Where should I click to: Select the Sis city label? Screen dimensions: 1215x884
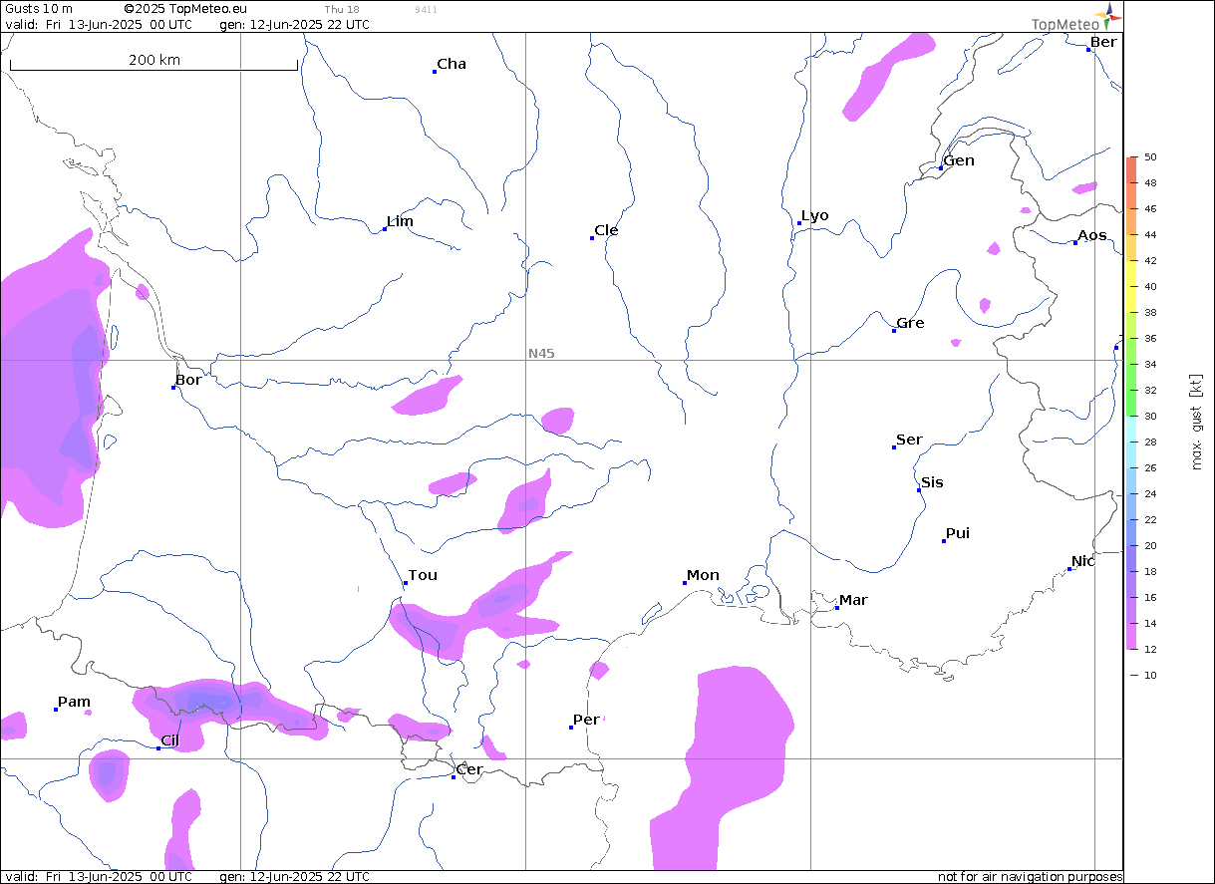[932, 482]
